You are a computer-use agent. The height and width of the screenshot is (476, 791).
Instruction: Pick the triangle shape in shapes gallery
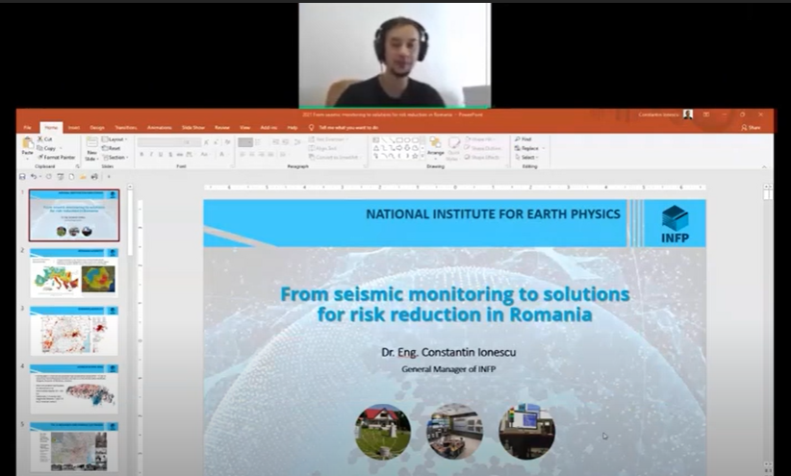coord(376,148)
